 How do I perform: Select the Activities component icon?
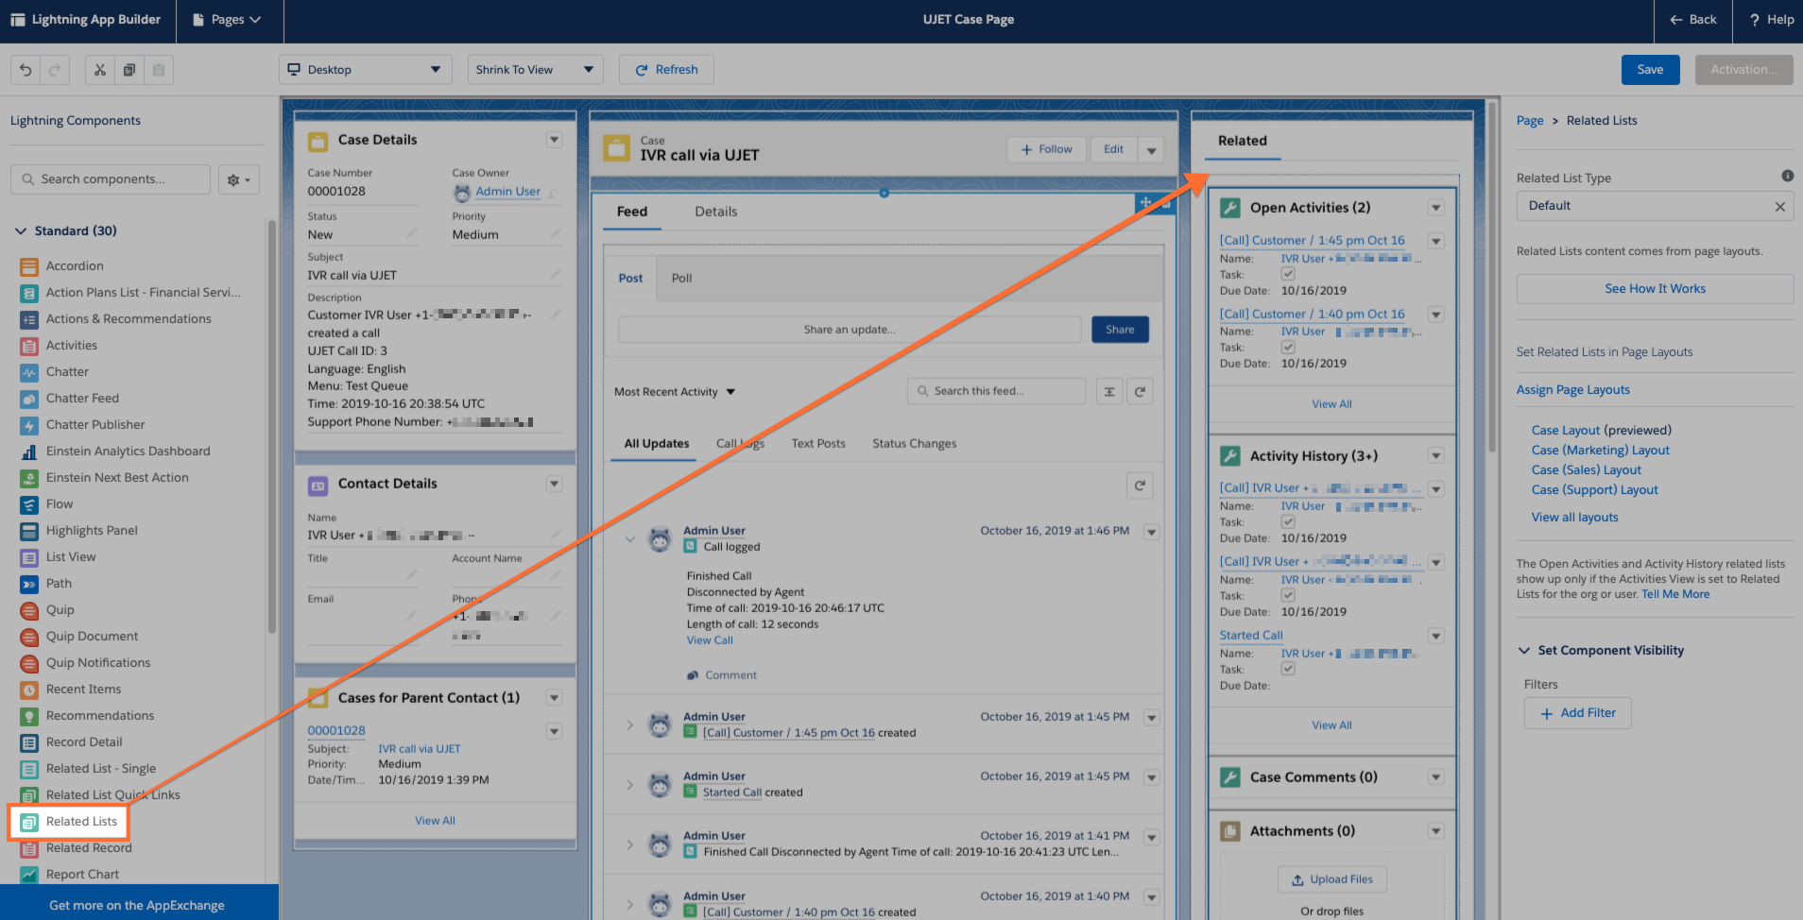[x=29, y=346]
